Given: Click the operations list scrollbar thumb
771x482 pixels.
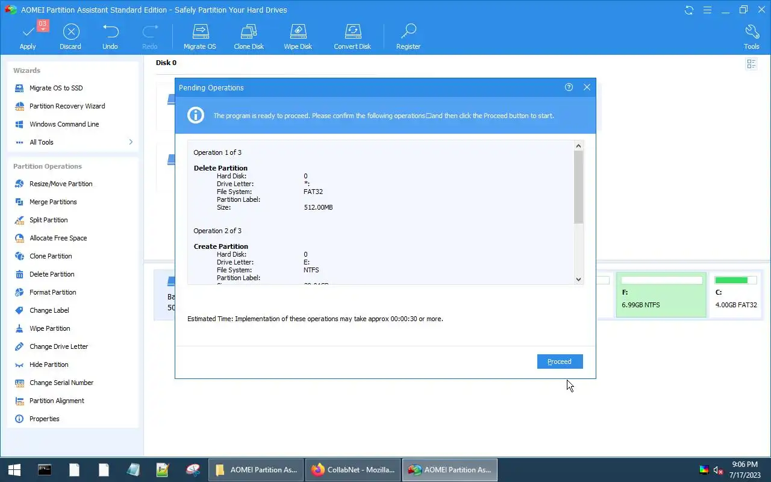Looking at the screenshot, I should pyautogui.click(x=579, y=187).
